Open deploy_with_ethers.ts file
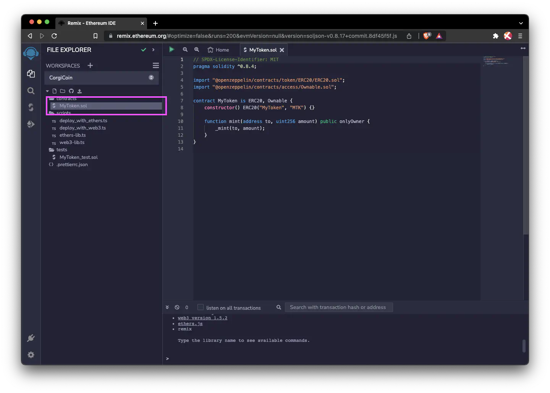The height and width of the screenshot is (393, 550). (83, 121)
